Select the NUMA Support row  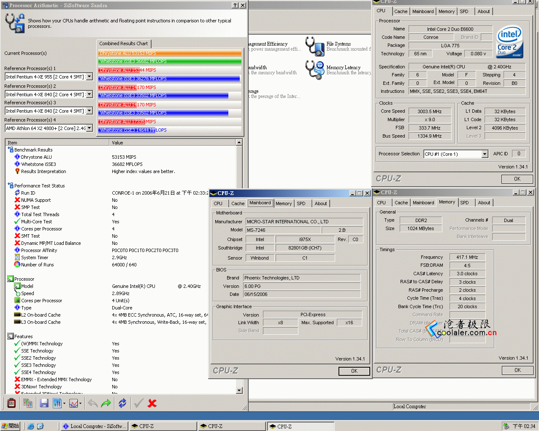[121, 200]
